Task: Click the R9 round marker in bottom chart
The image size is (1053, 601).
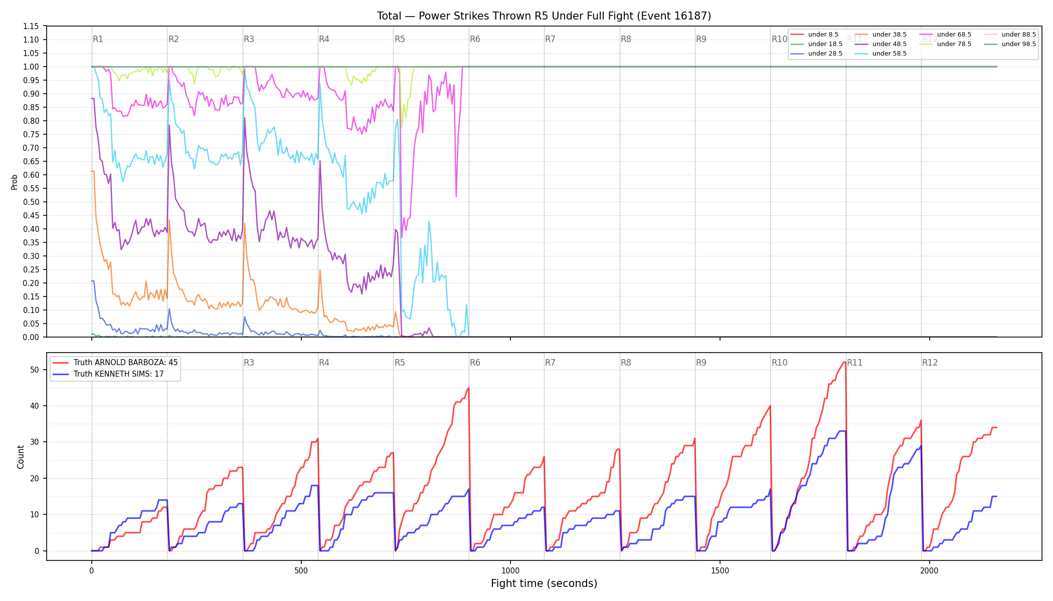Action: click(701, 363)
